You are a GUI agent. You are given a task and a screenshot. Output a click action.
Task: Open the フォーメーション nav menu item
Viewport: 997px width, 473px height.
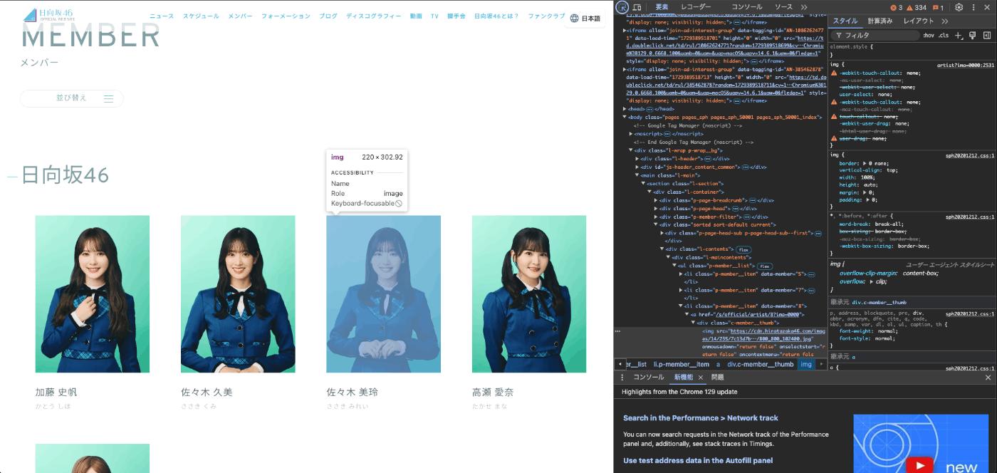(286, 16)
